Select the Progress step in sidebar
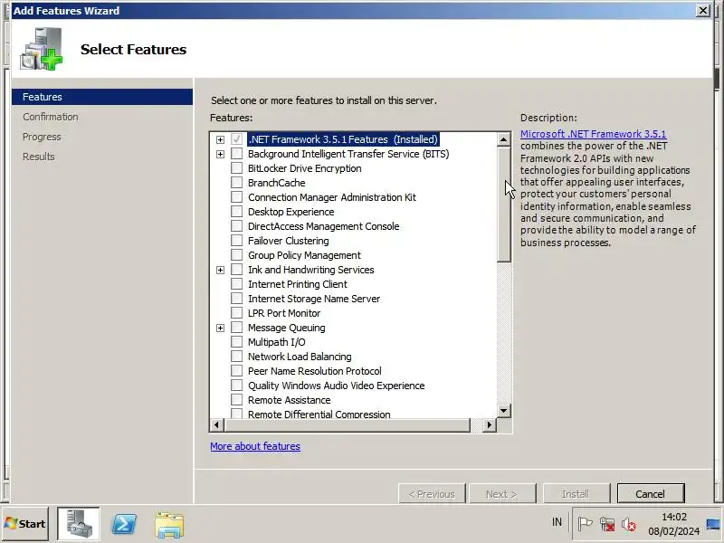The image size is (724, 543). coord(42,137)
